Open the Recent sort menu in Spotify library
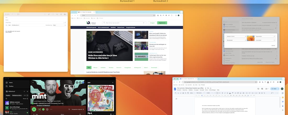Screen dimensions: 288x115 (26, 99)
